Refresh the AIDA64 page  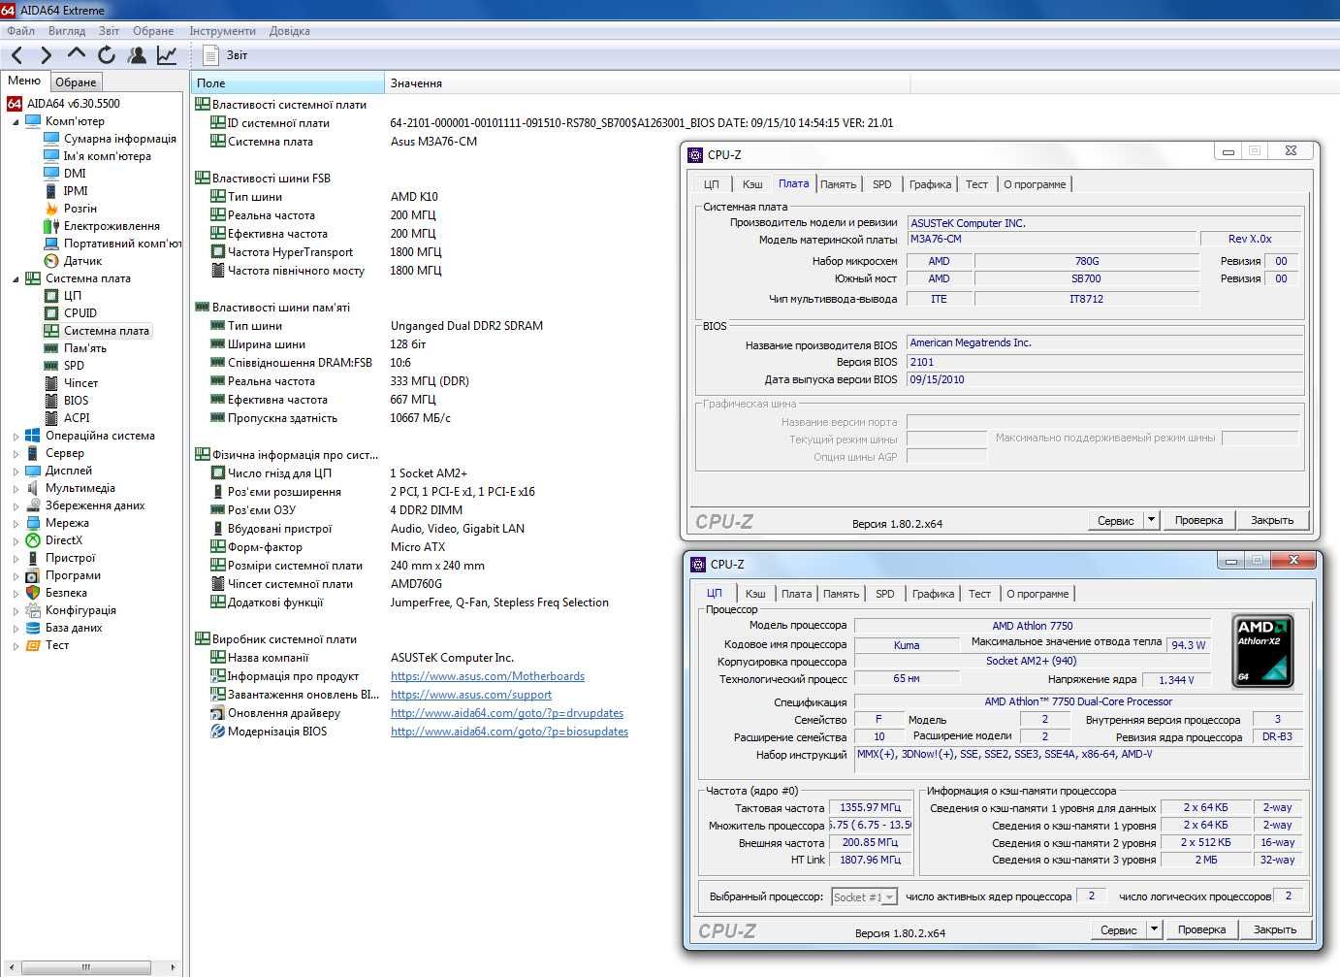coord(107,55)
